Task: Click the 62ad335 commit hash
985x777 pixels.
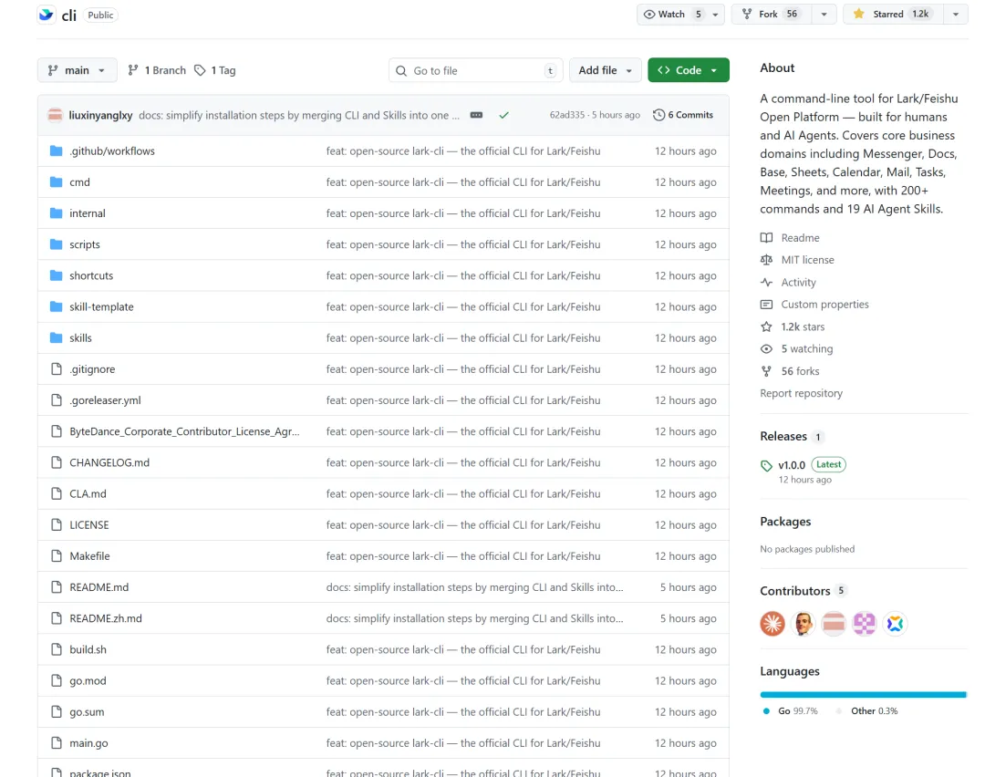Action: coord(566,115)
